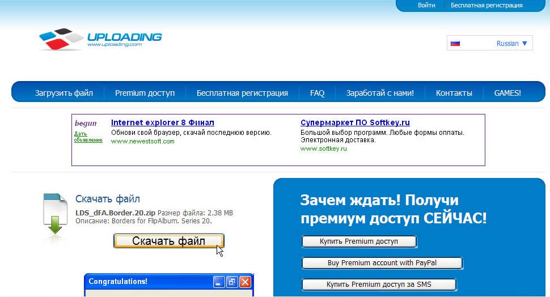Screen dimensions: 550x297
Task: Click the Russian flag icon
Action: pos(455,44)
